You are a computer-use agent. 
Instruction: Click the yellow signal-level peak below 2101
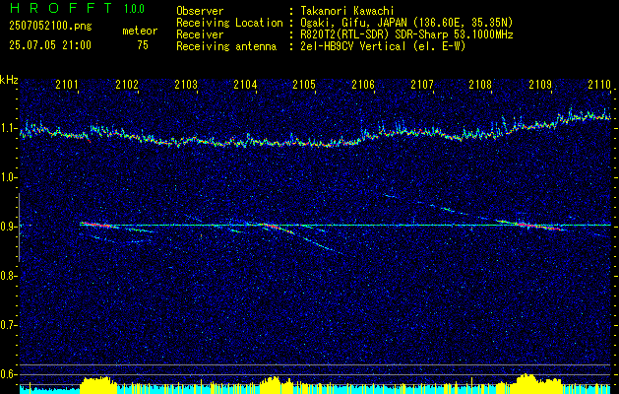coord(97,385)
